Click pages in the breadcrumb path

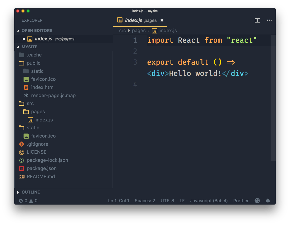(x=139, y=31)
